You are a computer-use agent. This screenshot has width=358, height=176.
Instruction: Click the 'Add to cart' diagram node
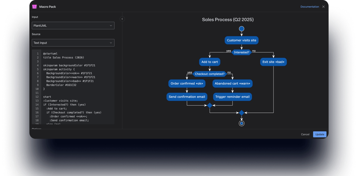(210, 62)
